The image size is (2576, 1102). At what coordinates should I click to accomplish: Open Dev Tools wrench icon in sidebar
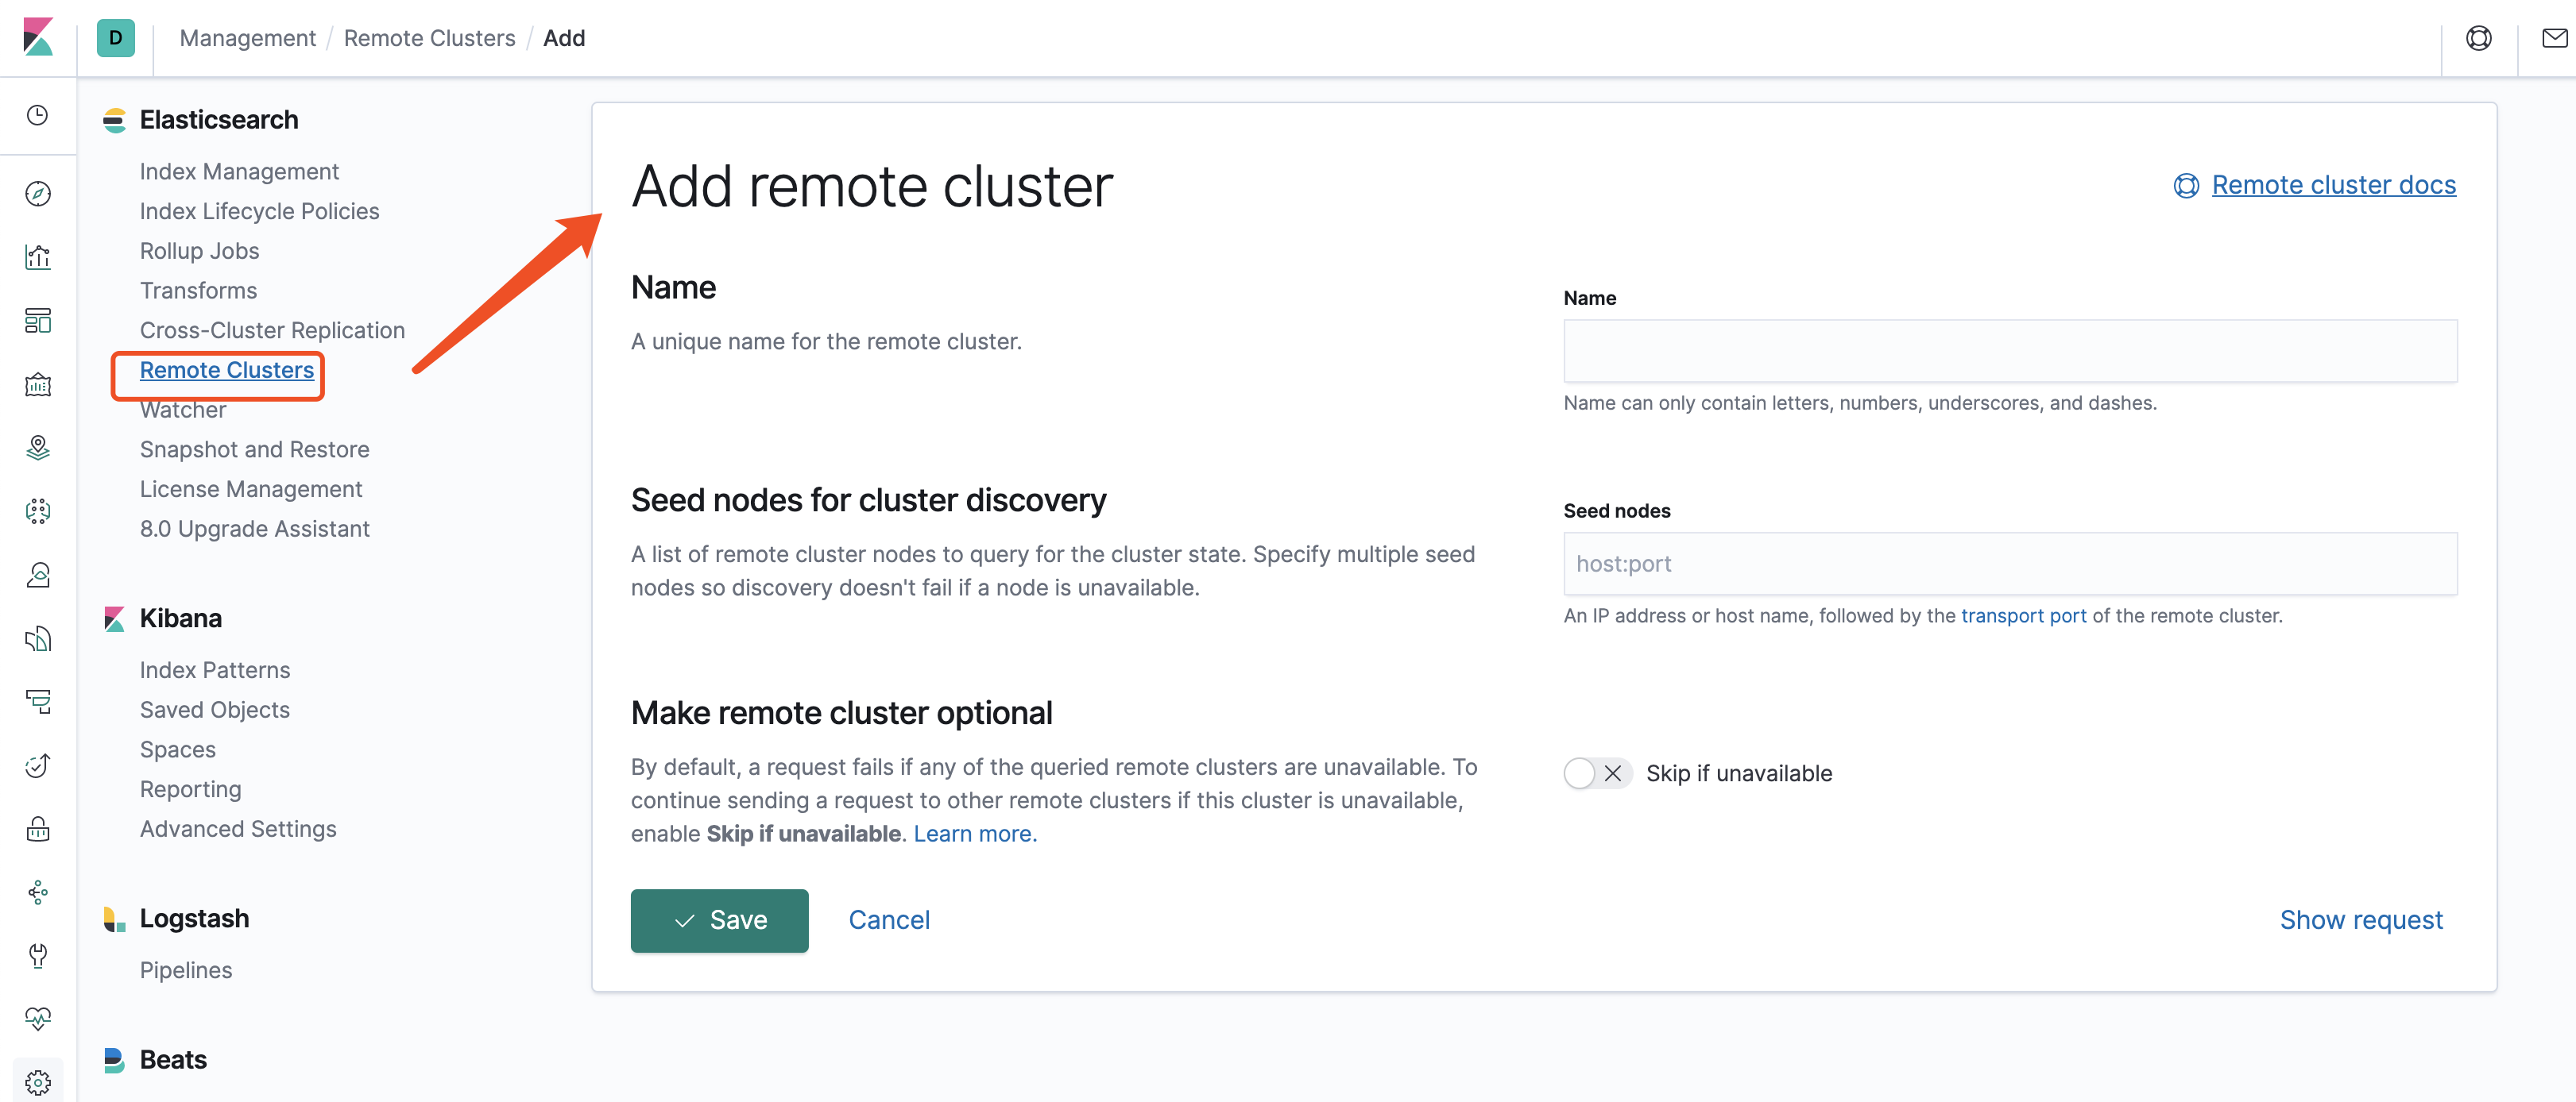pyautogui.click(x=38, y=955)
